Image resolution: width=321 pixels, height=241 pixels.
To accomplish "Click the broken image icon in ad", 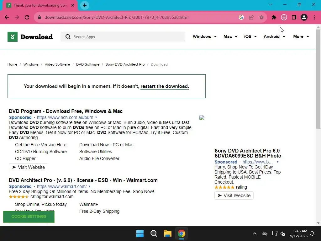I will (x=202, y=118).
